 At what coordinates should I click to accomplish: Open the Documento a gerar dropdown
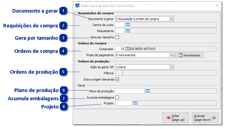coord(145,19)
